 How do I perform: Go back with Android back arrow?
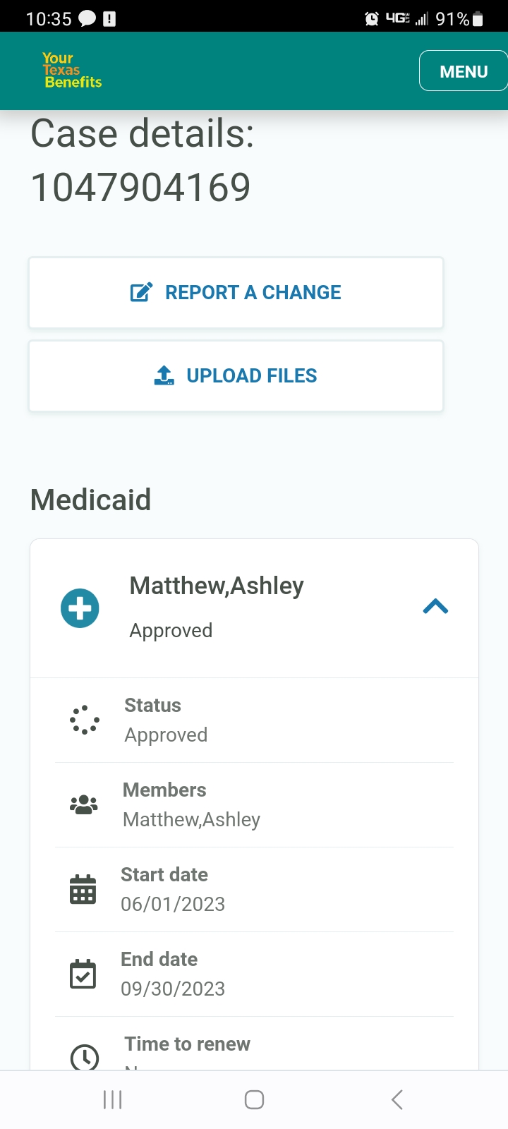pos(397,1099)
